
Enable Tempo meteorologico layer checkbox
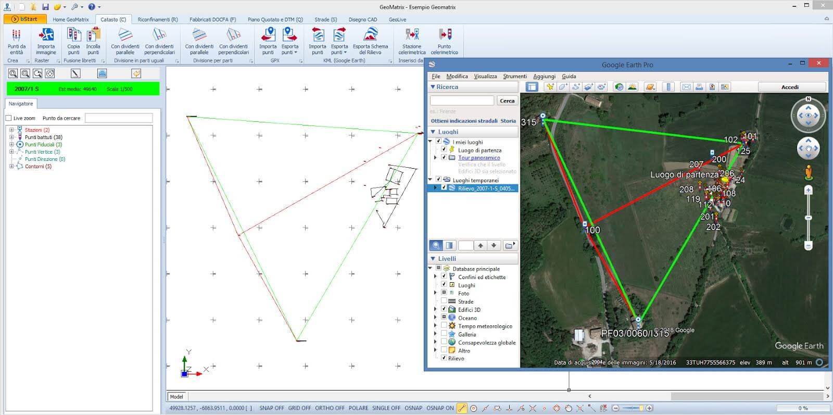pos(444,325)
